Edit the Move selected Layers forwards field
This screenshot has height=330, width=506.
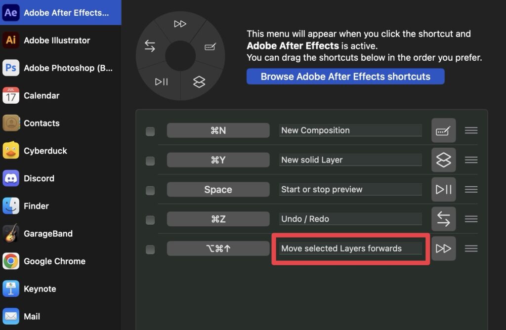(350, 248)
